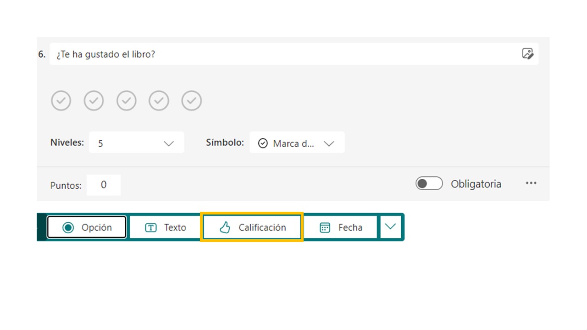This screenshot has height=330, width=587.
Task: Toggle the Obligatoria switch on
Action: tap(429, 184)
